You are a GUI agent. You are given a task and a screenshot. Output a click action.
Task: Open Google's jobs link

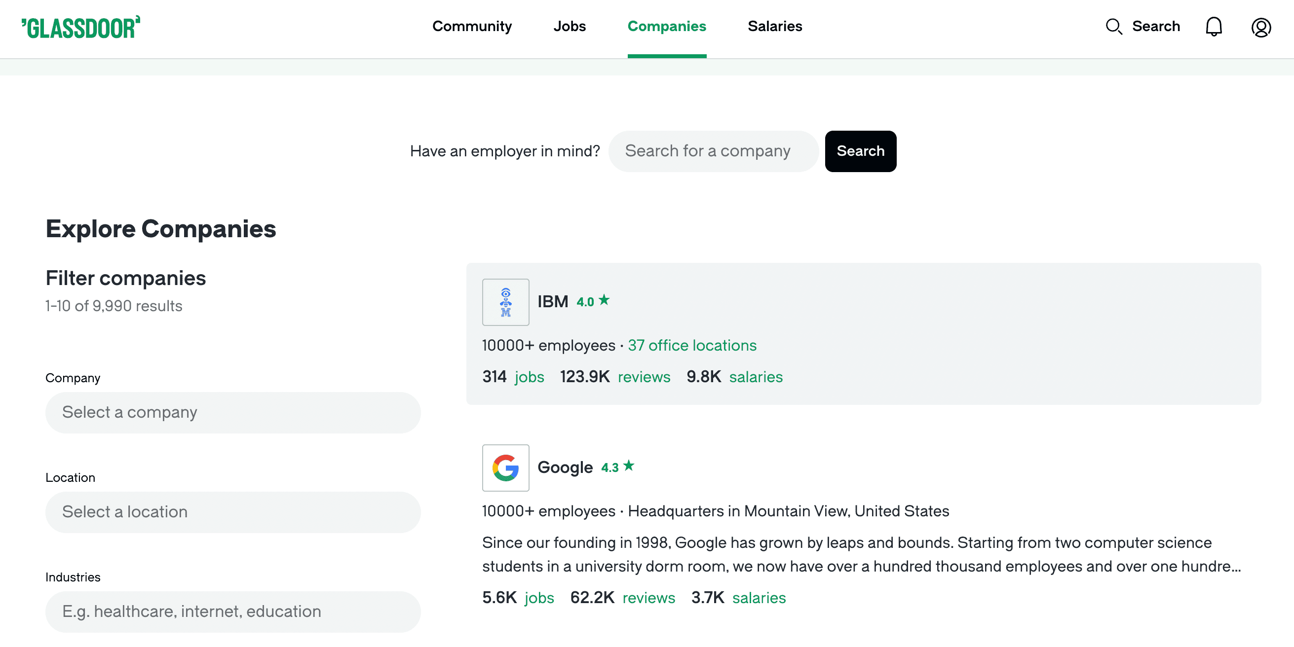pyautogui.click(x=539, y=598)
